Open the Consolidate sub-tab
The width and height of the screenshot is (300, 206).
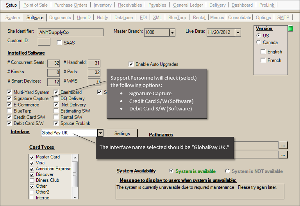[239, 18]
